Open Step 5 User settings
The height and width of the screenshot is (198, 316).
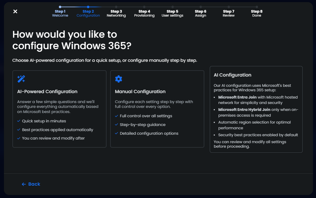[x=173, y=13]
